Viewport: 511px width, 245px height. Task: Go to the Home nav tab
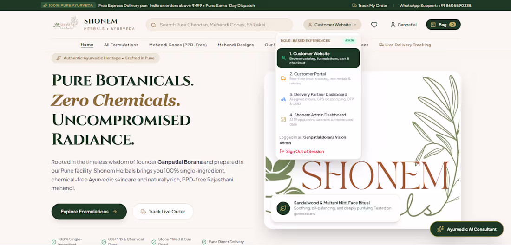(x=87, y=45)
